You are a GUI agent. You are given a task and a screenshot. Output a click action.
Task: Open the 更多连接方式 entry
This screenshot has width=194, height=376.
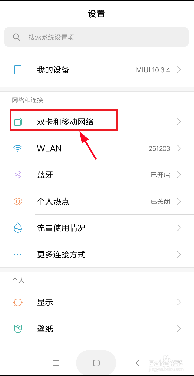coord(97,255)
